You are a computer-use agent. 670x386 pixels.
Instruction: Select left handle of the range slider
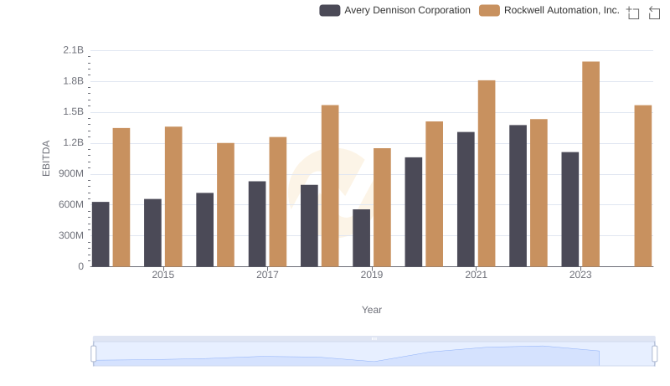pos(94,353)
